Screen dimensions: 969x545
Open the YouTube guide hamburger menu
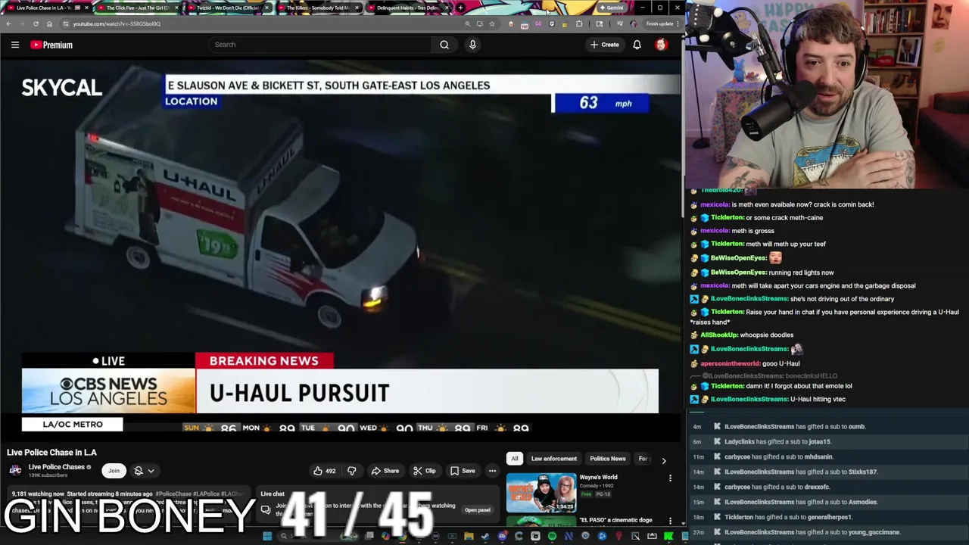tap(15, 45)
